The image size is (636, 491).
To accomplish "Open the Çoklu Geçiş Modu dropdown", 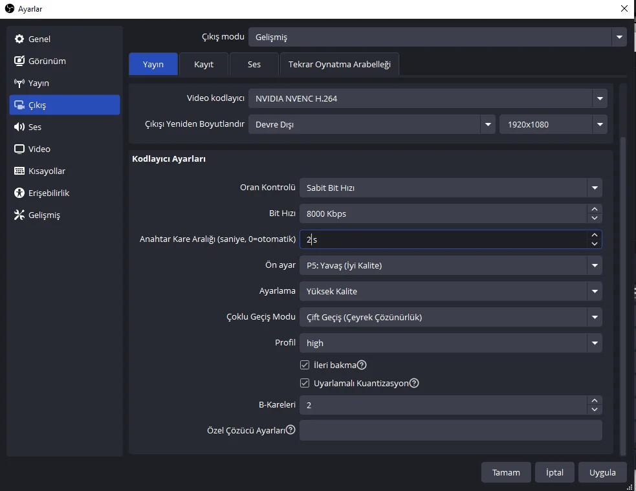I will (x=451, y=317).
